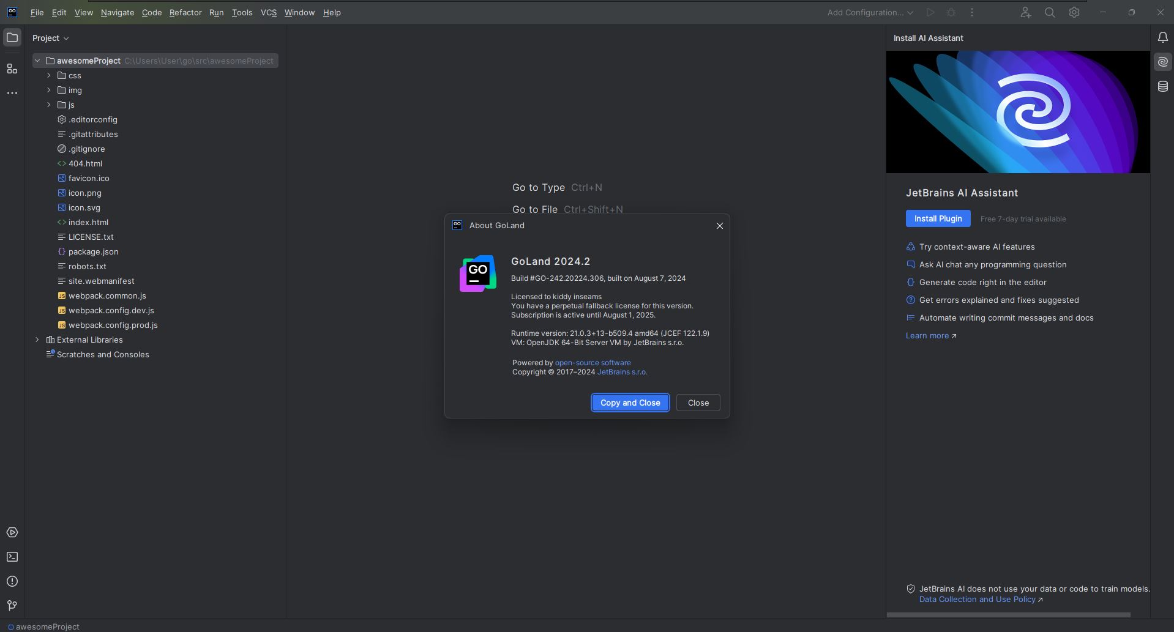The width and height of the screenshot is (1174, 632).
Task: Open the Structure tool window icon
Action: tap(12, 69)
